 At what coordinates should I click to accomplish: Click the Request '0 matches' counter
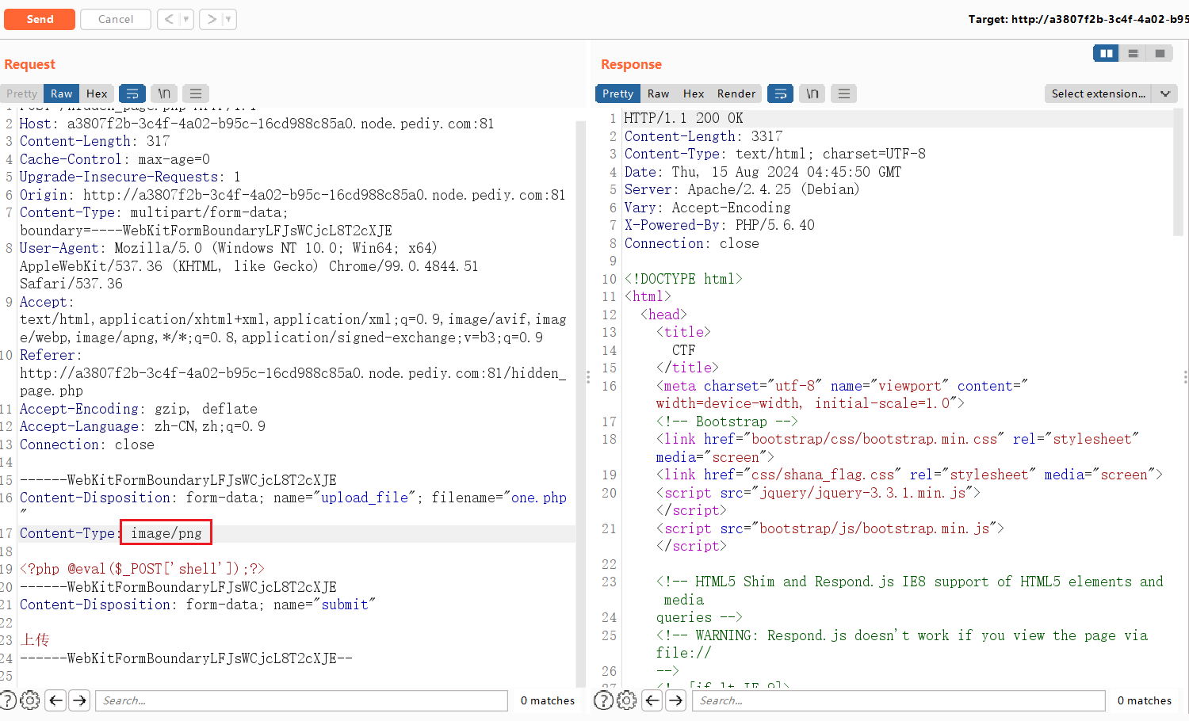click(548, 700)
